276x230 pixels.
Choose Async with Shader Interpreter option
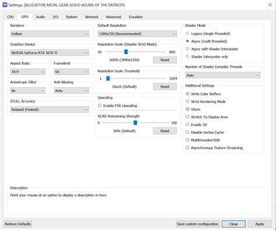[212, 49]
